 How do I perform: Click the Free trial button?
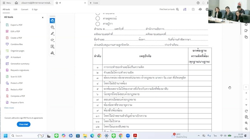click(24, 124)
